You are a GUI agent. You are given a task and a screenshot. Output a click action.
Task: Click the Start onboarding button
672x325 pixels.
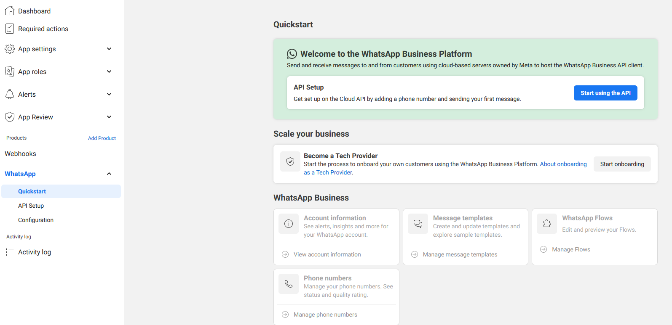click(622, 164)
